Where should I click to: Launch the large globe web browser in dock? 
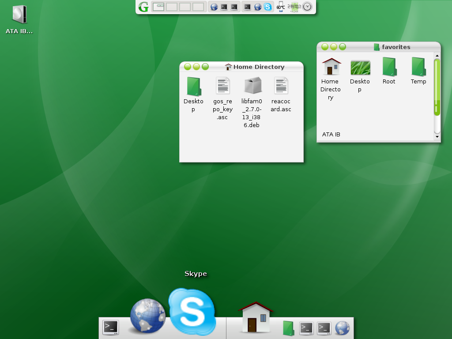click(147, 316)
